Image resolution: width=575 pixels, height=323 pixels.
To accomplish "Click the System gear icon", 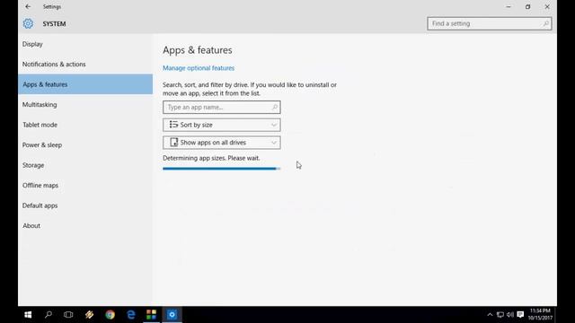I will point(28,23).
